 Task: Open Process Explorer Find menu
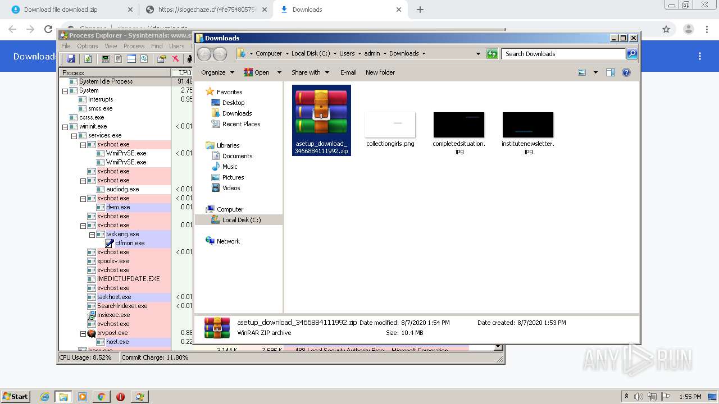pyautogui.click(x=157, y=46)
